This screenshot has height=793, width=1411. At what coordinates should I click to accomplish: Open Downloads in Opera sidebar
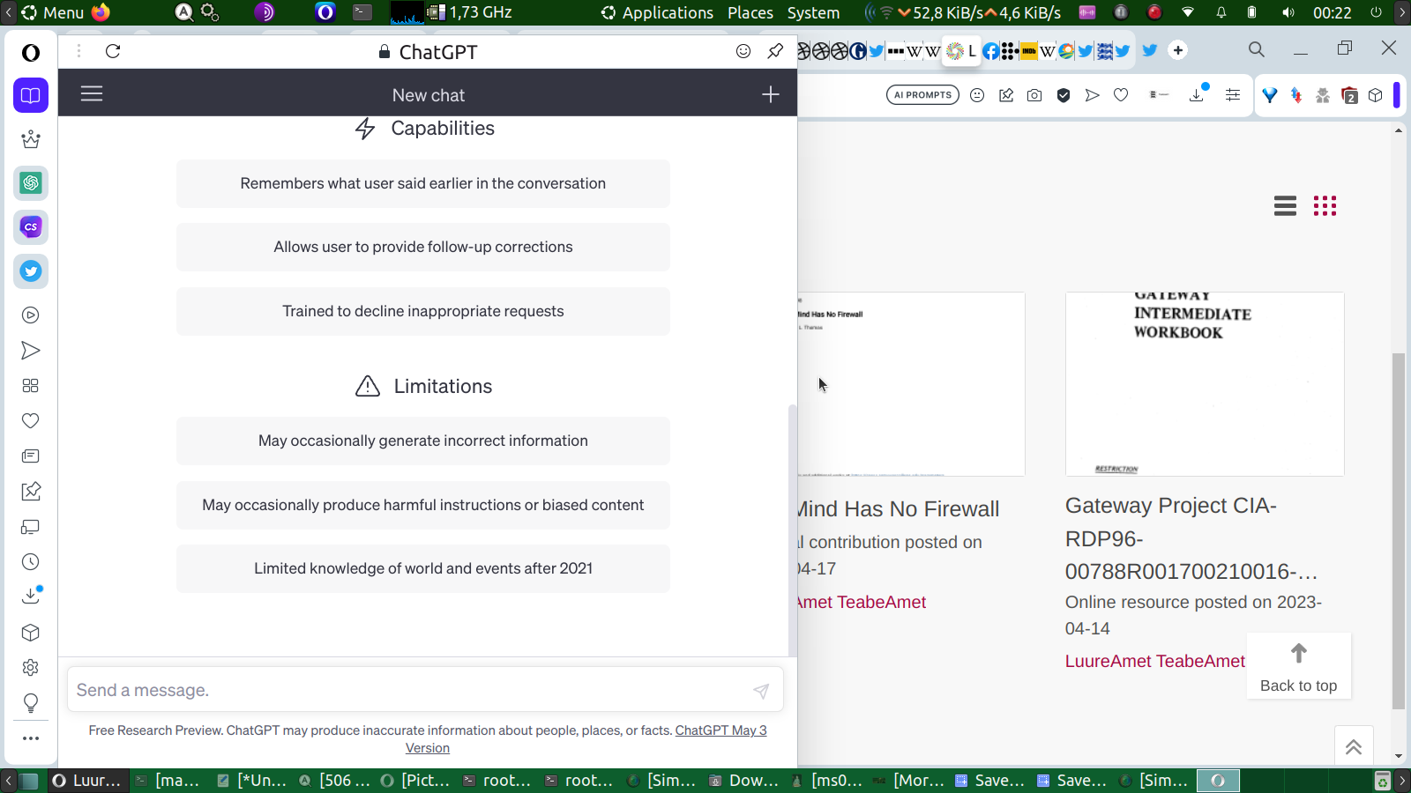31,597
